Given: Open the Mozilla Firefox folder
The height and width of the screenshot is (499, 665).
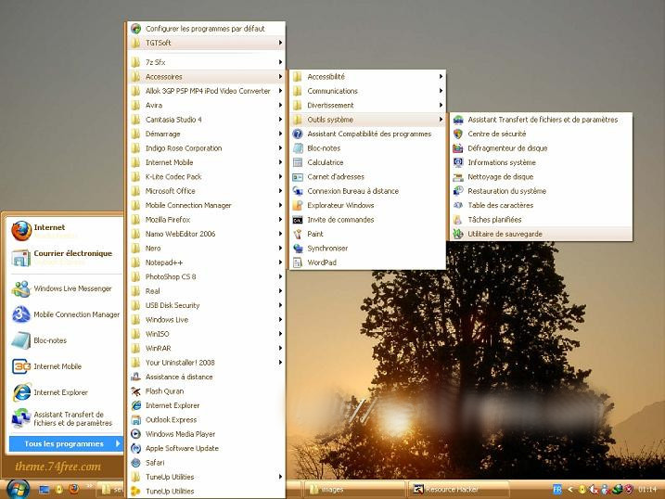Looking at the screenshot, I should (x=207, y=220).
